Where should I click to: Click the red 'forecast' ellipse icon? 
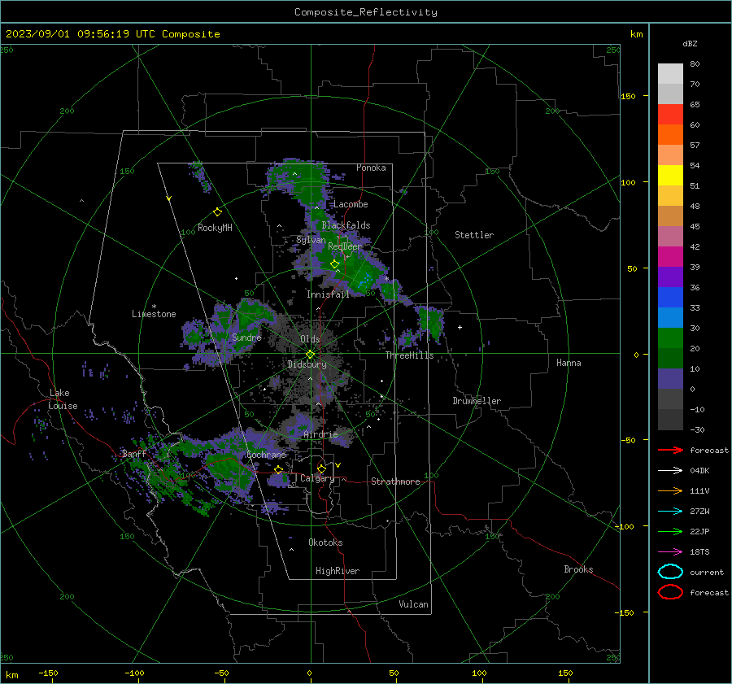point(670,592)
